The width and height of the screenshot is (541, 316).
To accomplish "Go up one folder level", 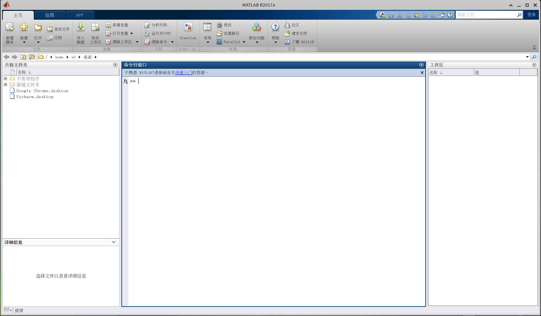I will 23,57.
